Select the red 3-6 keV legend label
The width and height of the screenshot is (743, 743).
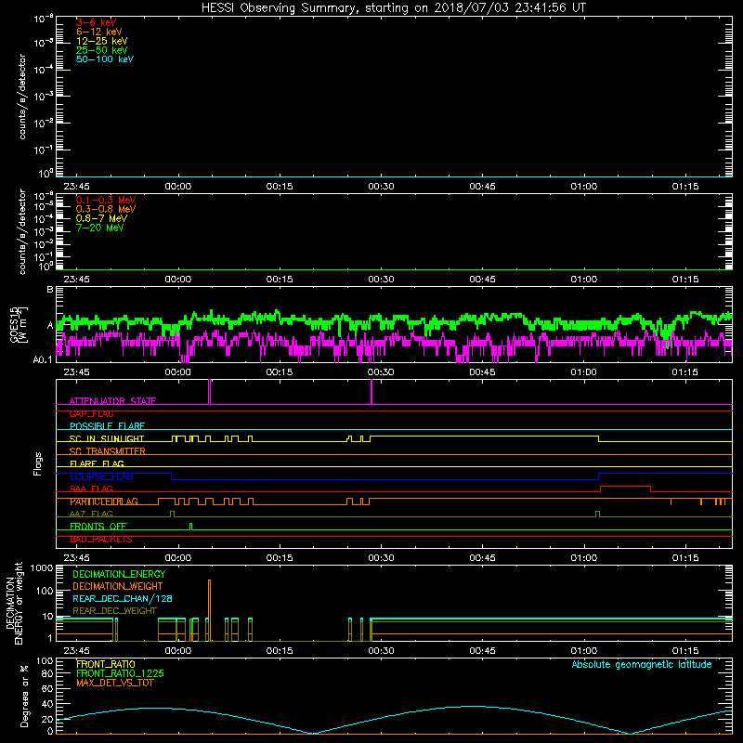97,22
